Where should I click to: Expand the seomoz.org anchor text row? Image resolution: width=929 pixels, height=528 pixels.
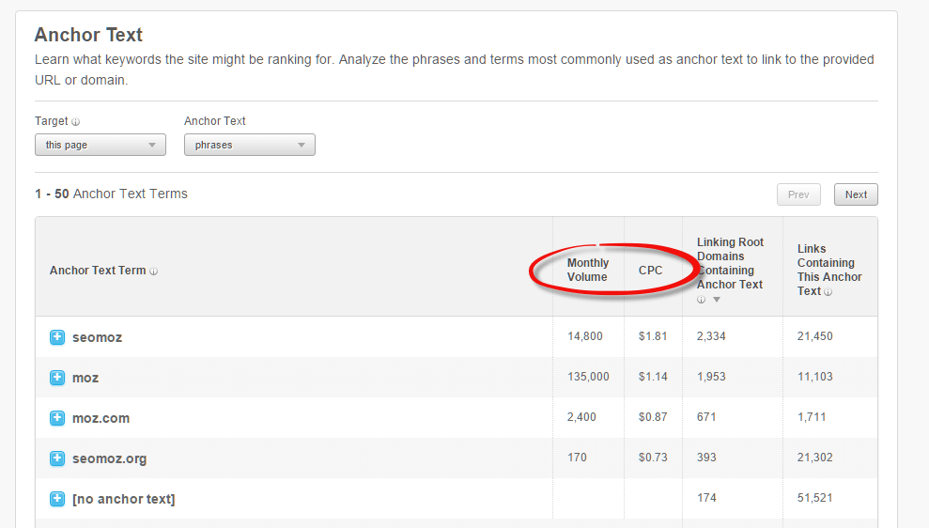coord(57,458)
